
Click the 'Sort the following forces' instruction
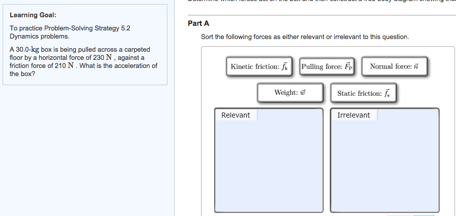[305, 37]
